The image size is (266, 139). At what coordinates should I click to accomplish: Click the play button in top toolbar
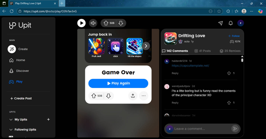click(x=81, y=23)
